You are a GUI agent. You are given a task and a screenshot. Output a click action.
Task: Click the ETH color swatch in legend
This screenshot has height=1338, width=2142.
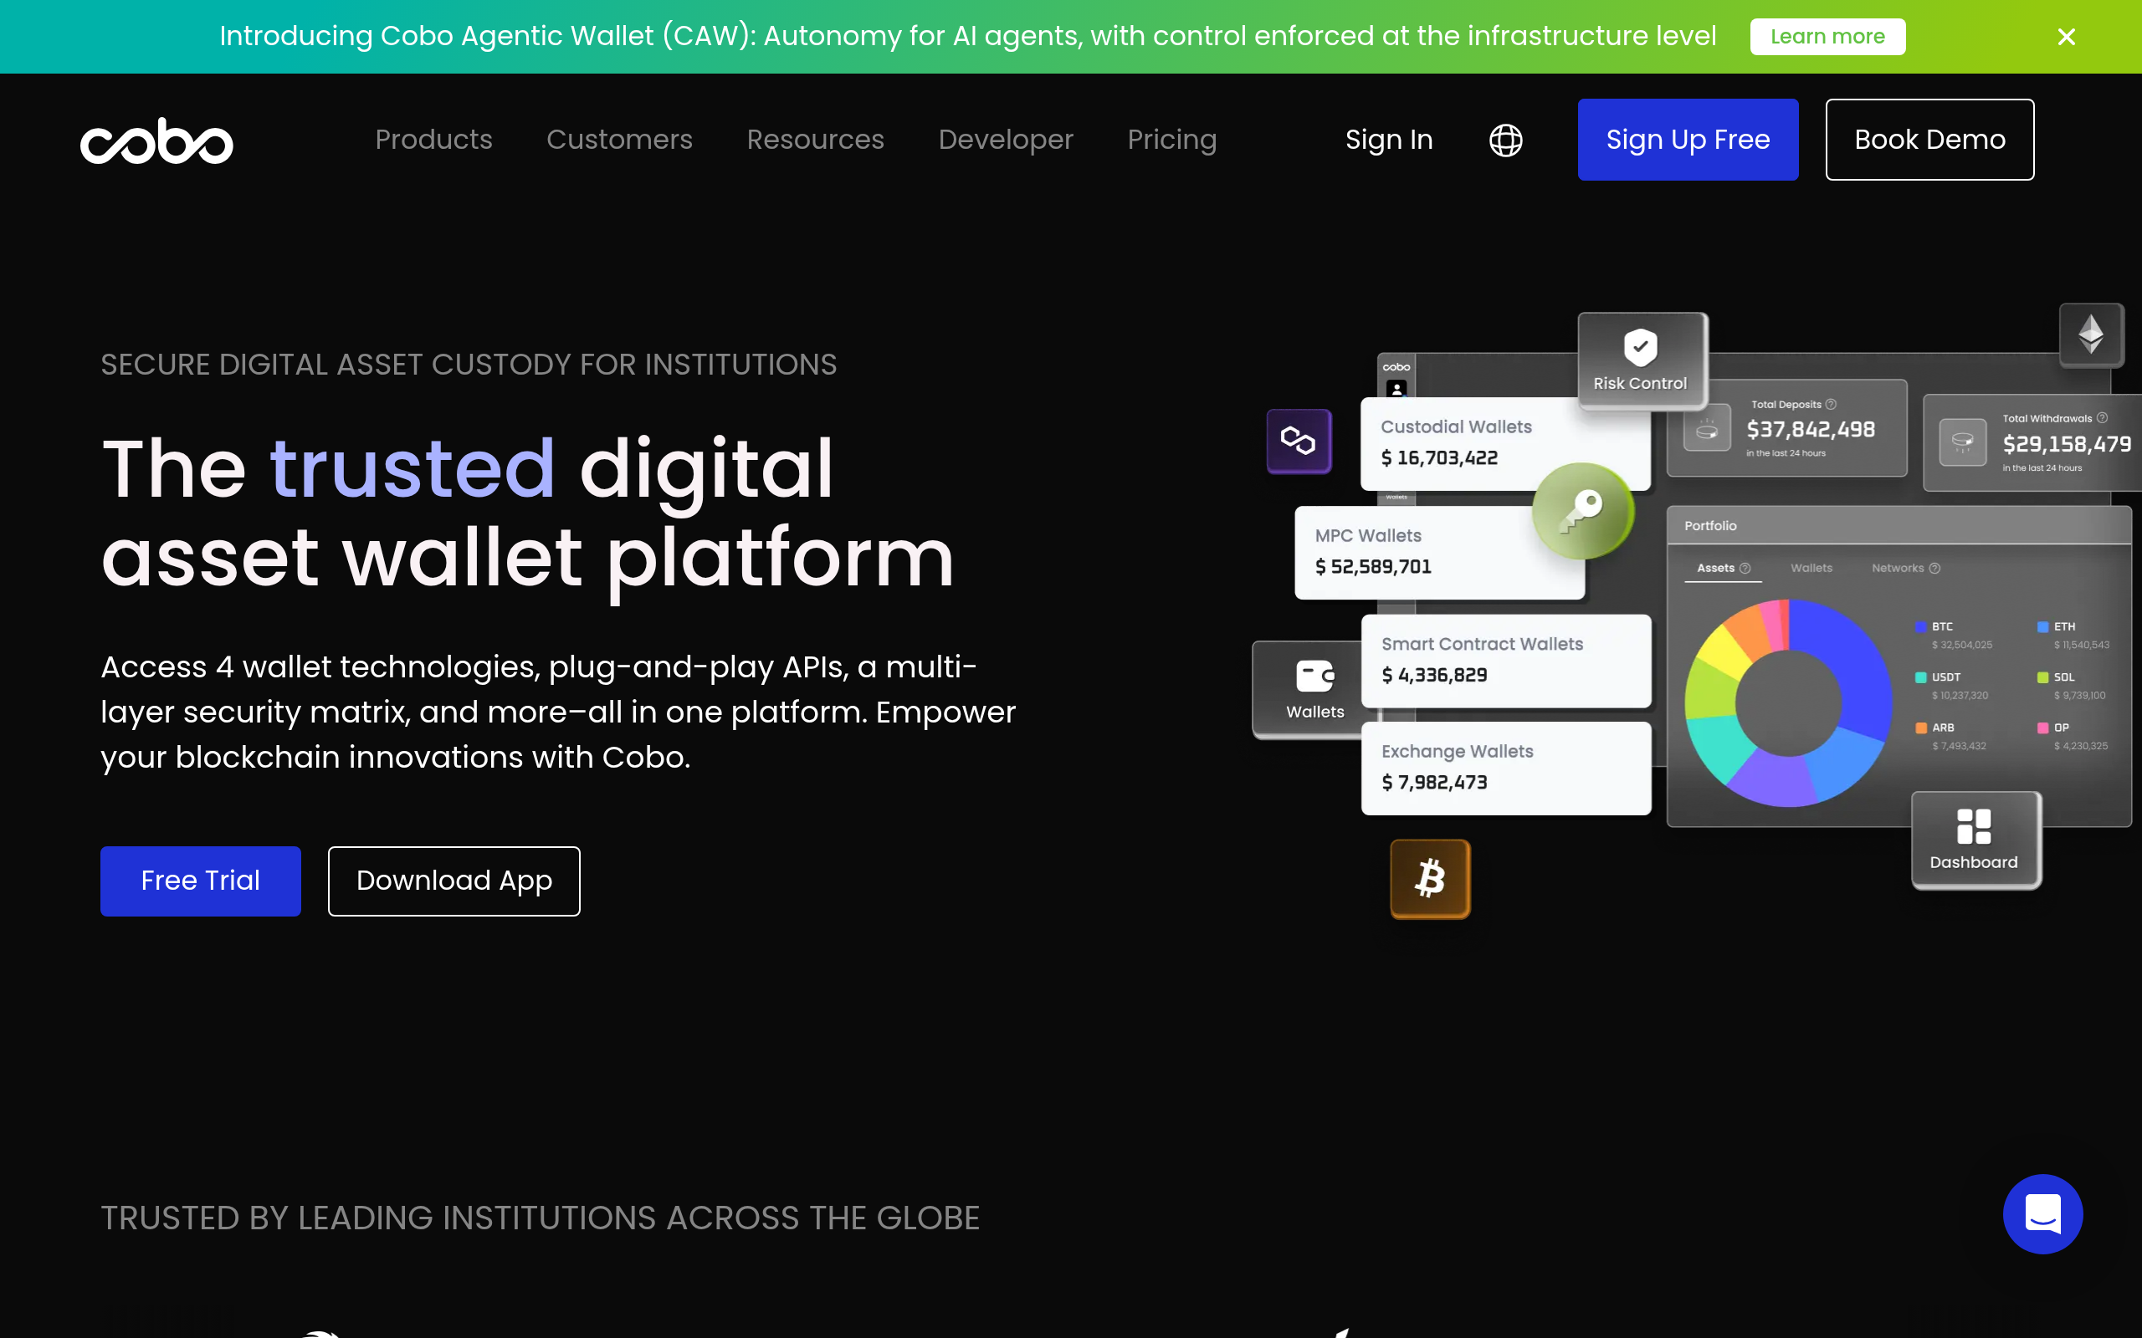[2043, 626]
